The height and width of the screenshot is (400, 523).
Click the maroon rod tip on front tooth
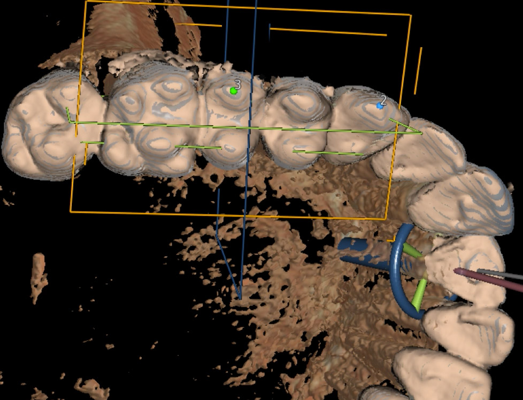coord(458,272)
